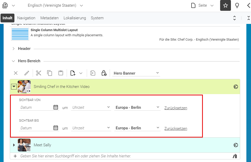Click the pencil edit icon
This screenshot has height=162, width=251.
tap(27, 73)
